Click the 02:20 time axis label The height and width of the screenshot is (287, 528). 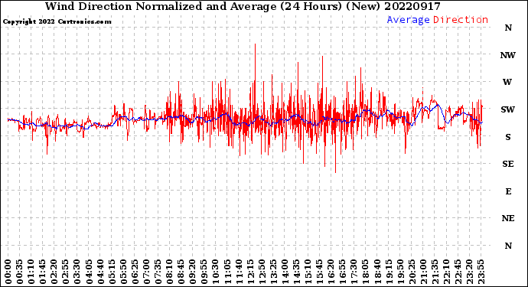[54, 272]
